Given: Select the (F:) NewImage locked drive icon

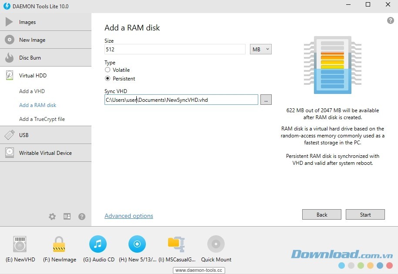Looking at the screenshot, I should click(59, 244).
